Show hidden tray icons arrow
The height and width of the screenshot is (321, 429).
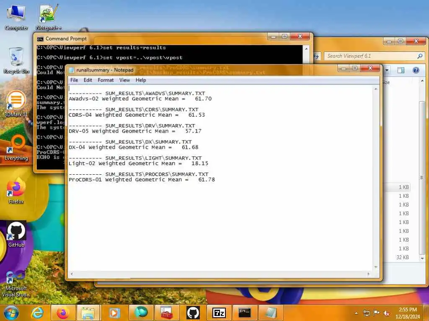point(356,313)
